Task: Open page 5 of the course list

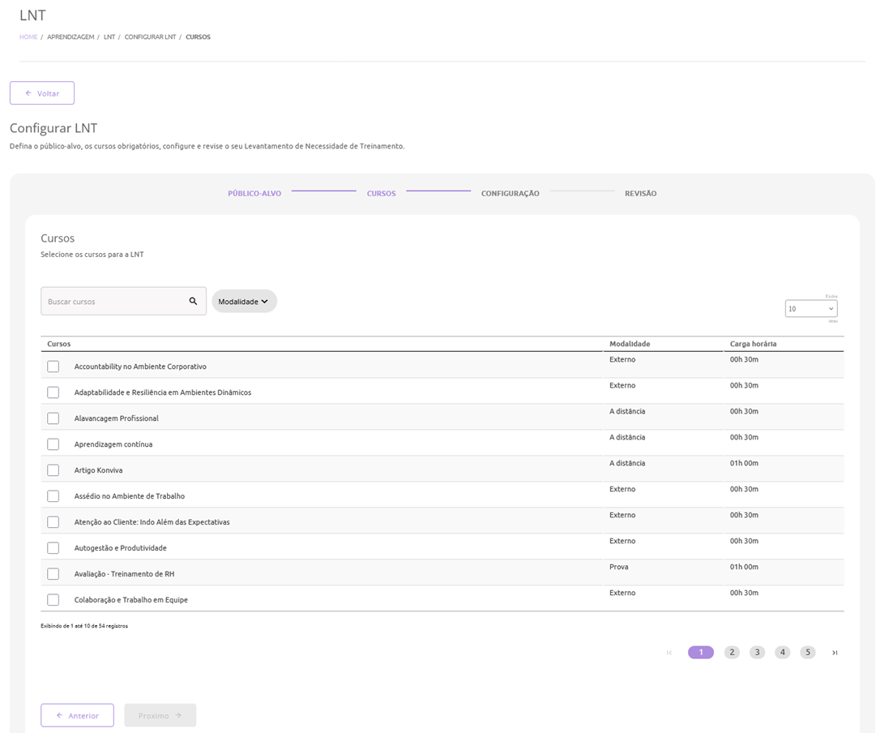Action: [x=807, y=653]
